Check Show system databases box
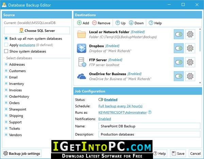Viewport: 204px width, 159px height. pos(6,51)
